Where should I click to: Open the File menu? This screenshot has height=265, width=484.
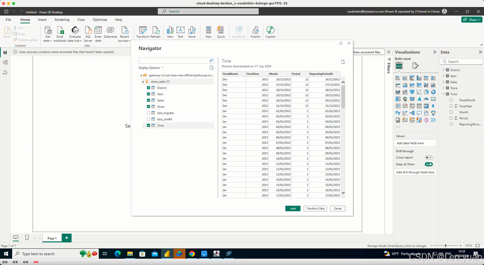tap(8, 20)
